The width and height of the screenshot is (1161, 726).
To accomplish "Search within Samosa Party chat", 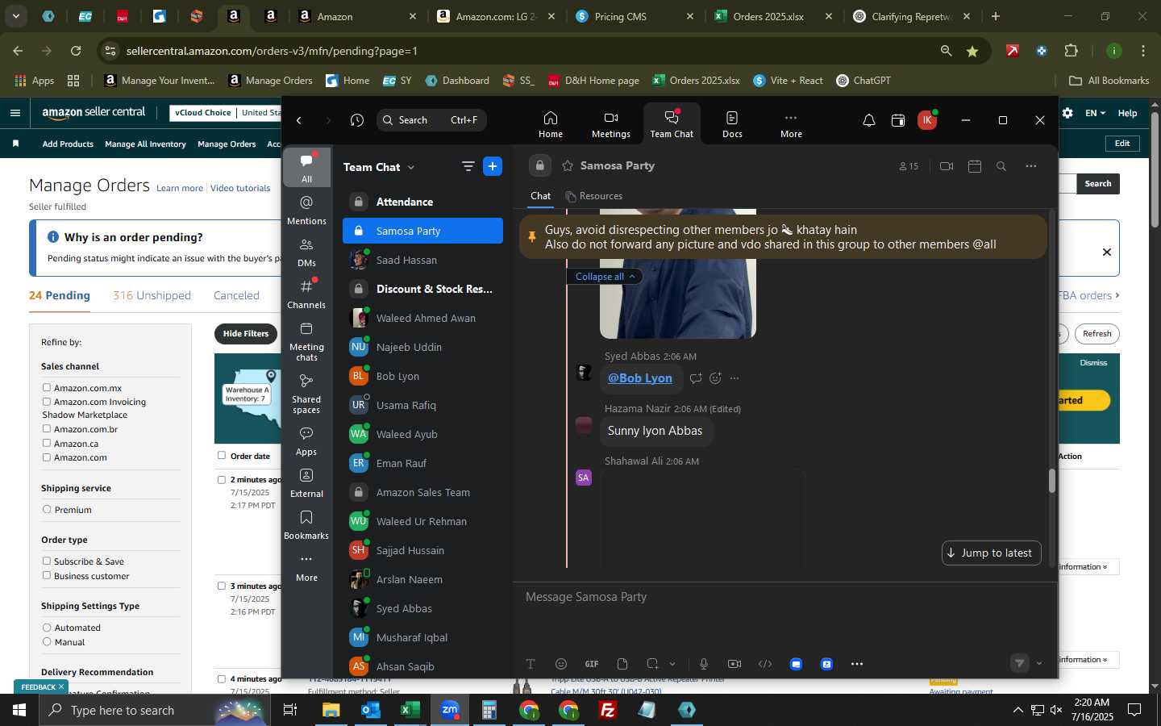I will click(1001, 166).
